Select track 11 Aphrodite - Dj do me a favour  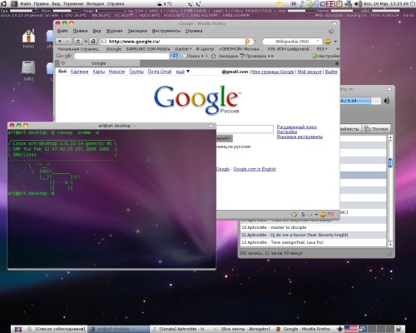(x=313, y=235)
